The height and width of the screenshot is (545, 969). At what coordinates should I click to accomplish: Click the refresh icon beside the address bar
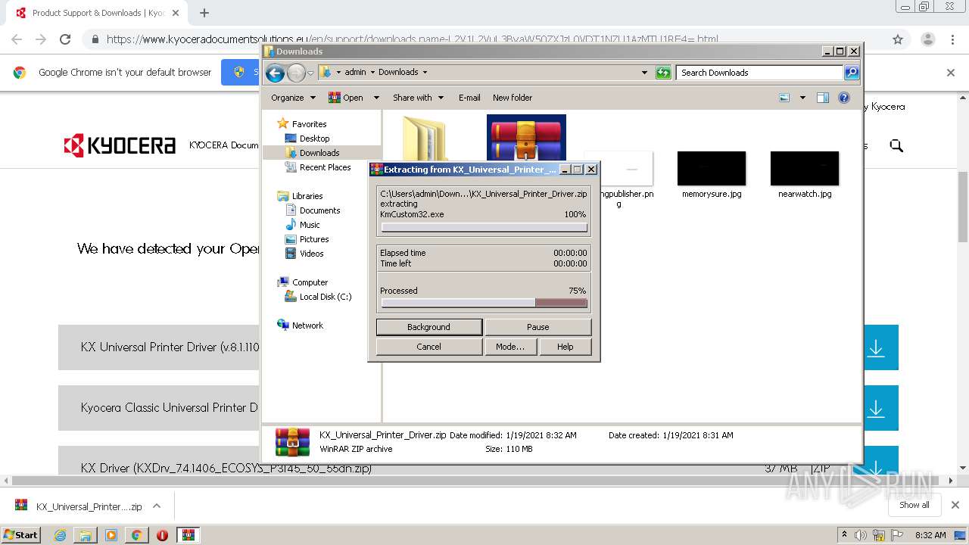click(x=663, y=73)
